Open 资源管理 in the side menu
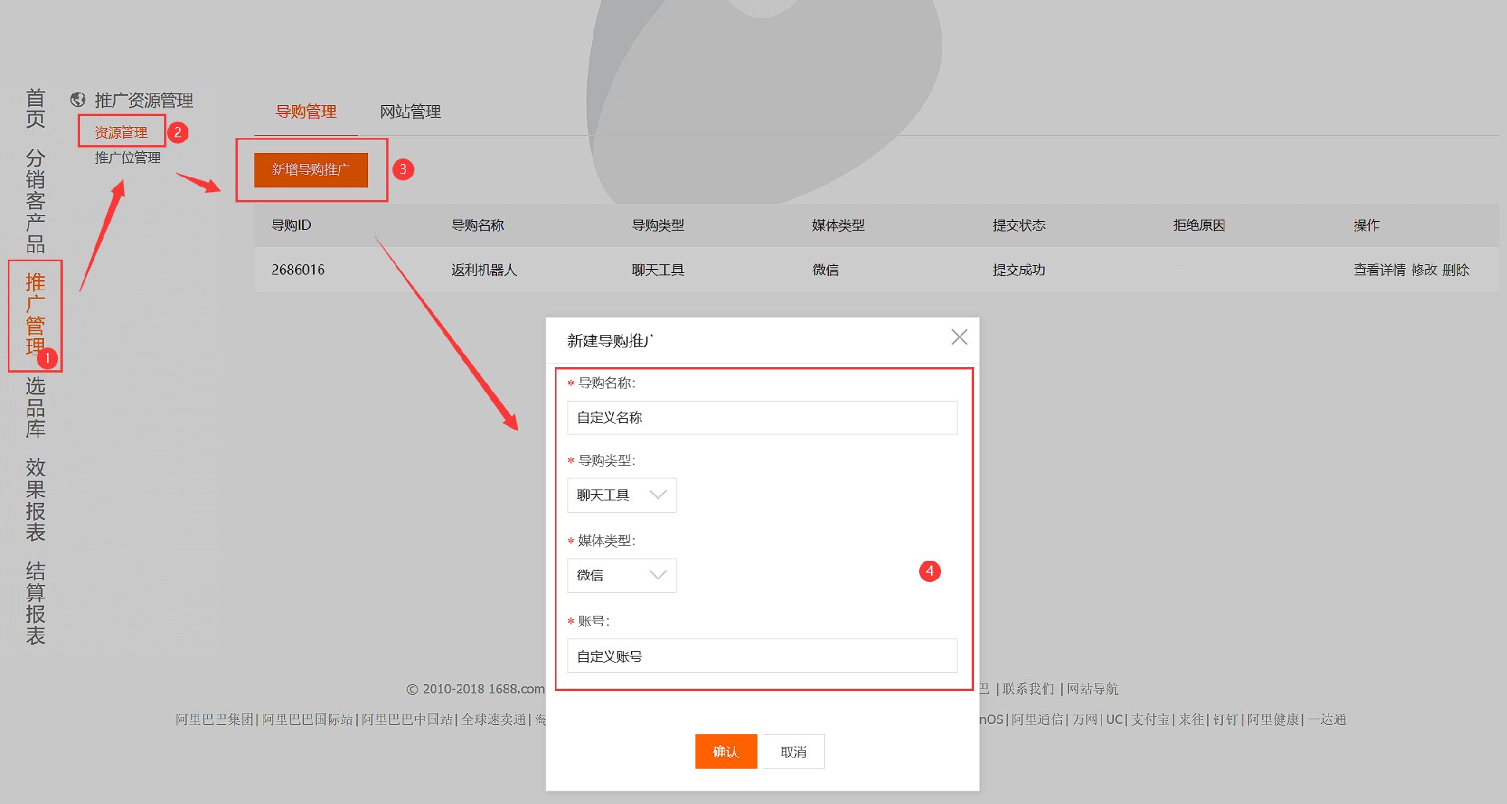Screen dimensions: 1507x804 (x=121, y=132)
